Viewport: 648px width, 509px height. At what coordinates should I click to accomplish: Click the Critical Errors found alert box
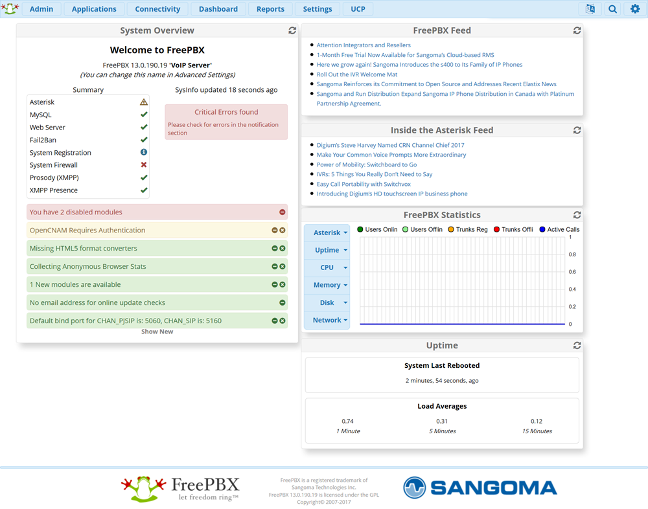(226, 122)
